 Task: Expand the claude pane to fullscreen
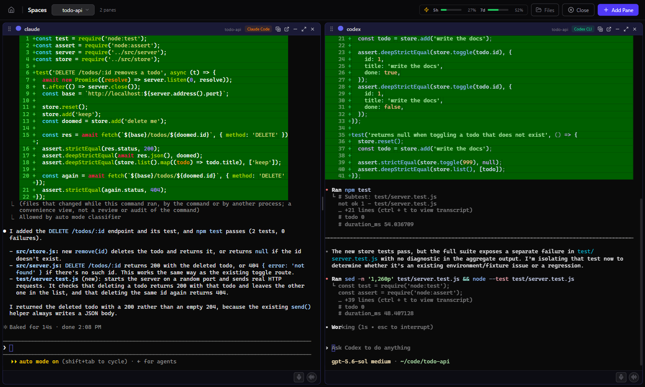click(x=304, y=29)
